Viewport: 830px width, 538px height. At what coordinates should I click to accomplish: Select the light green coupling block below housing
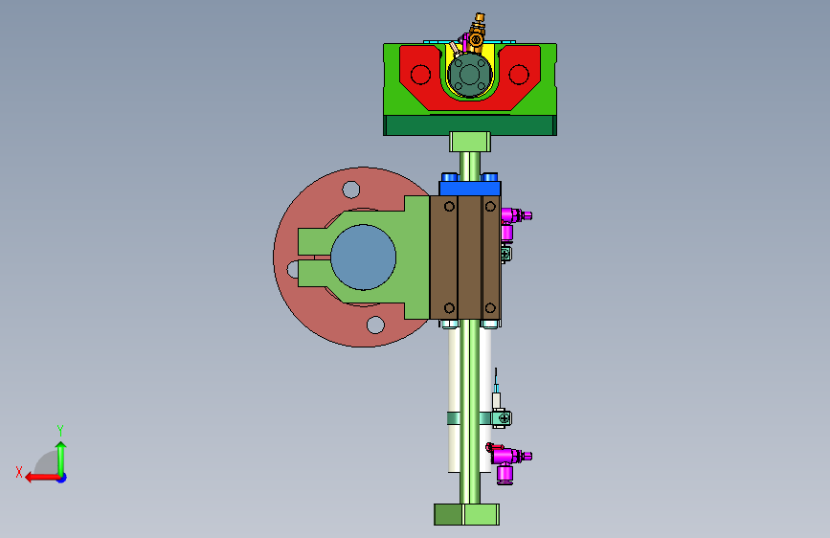(x=470, y=142)
